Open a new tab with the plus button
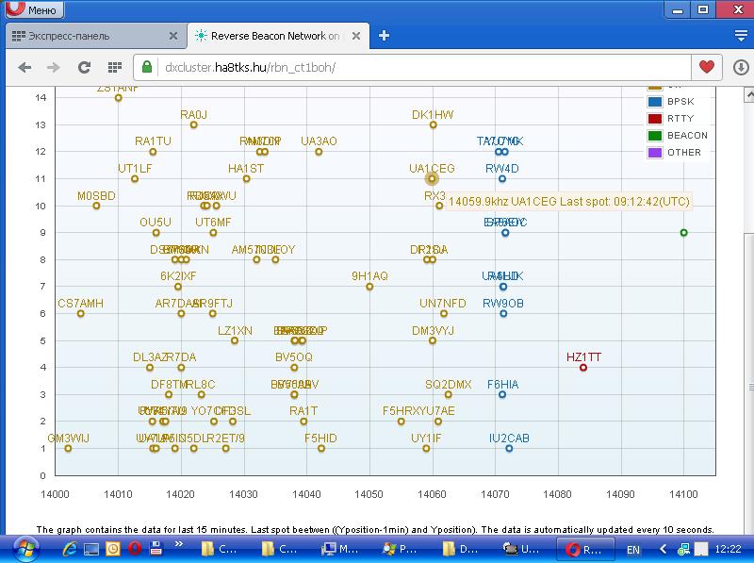This screenshot has width=754, height=563. [x=384, y=36]
